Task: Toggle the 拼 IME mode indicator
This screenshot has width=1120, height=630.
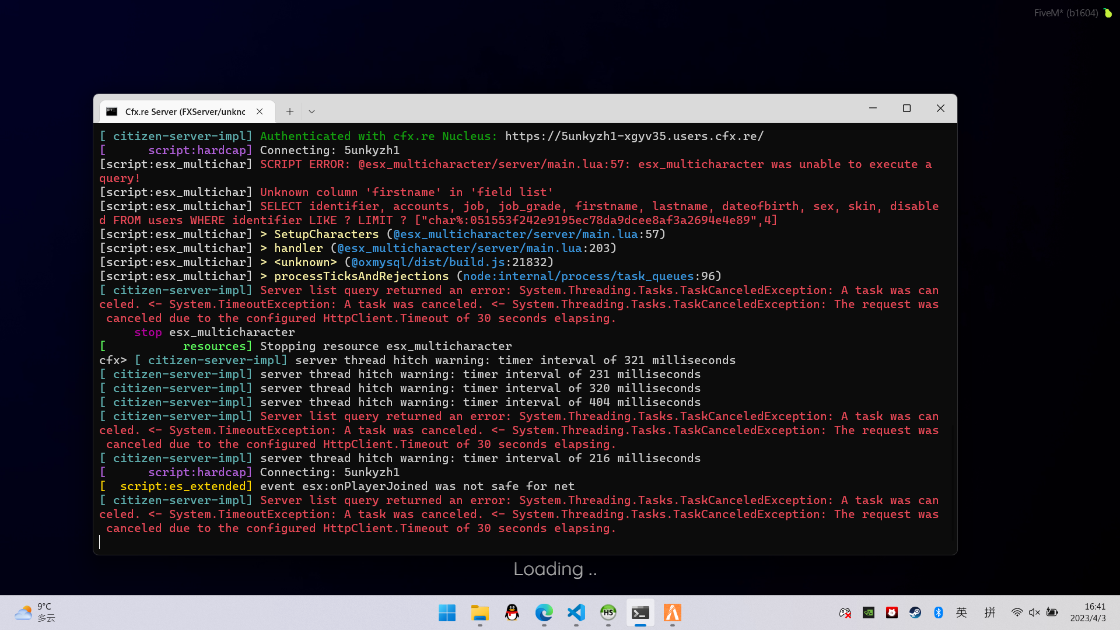Action: pos(990,612)
